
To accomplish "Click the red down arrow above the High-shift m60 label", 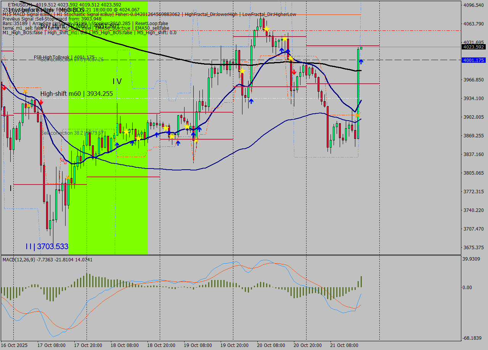I will (41, 102).
